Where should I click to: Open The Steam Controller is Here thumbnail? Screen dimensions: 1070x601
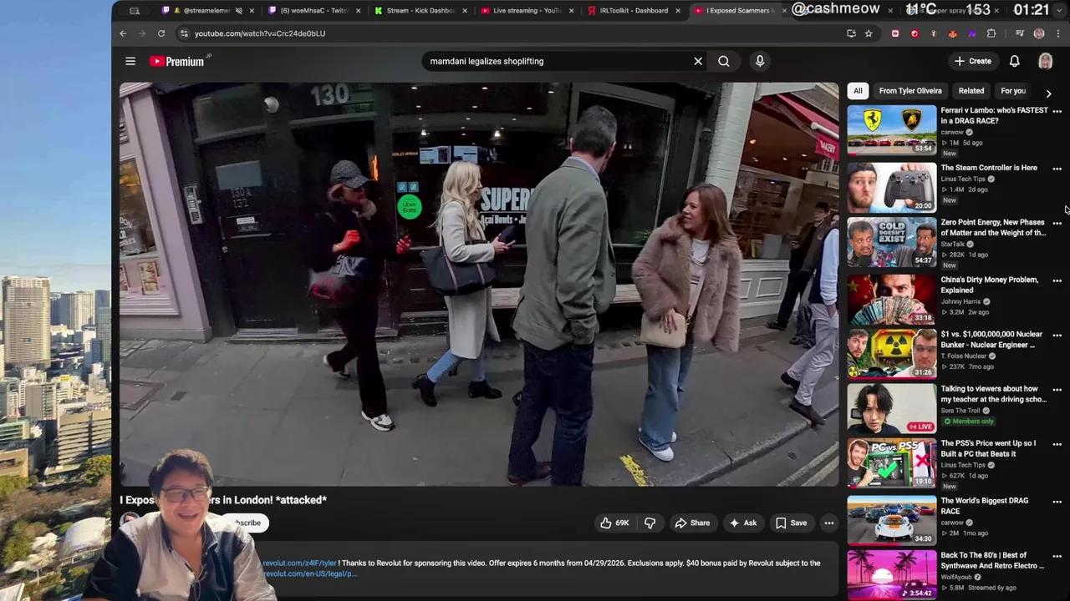tap(892, 187)
